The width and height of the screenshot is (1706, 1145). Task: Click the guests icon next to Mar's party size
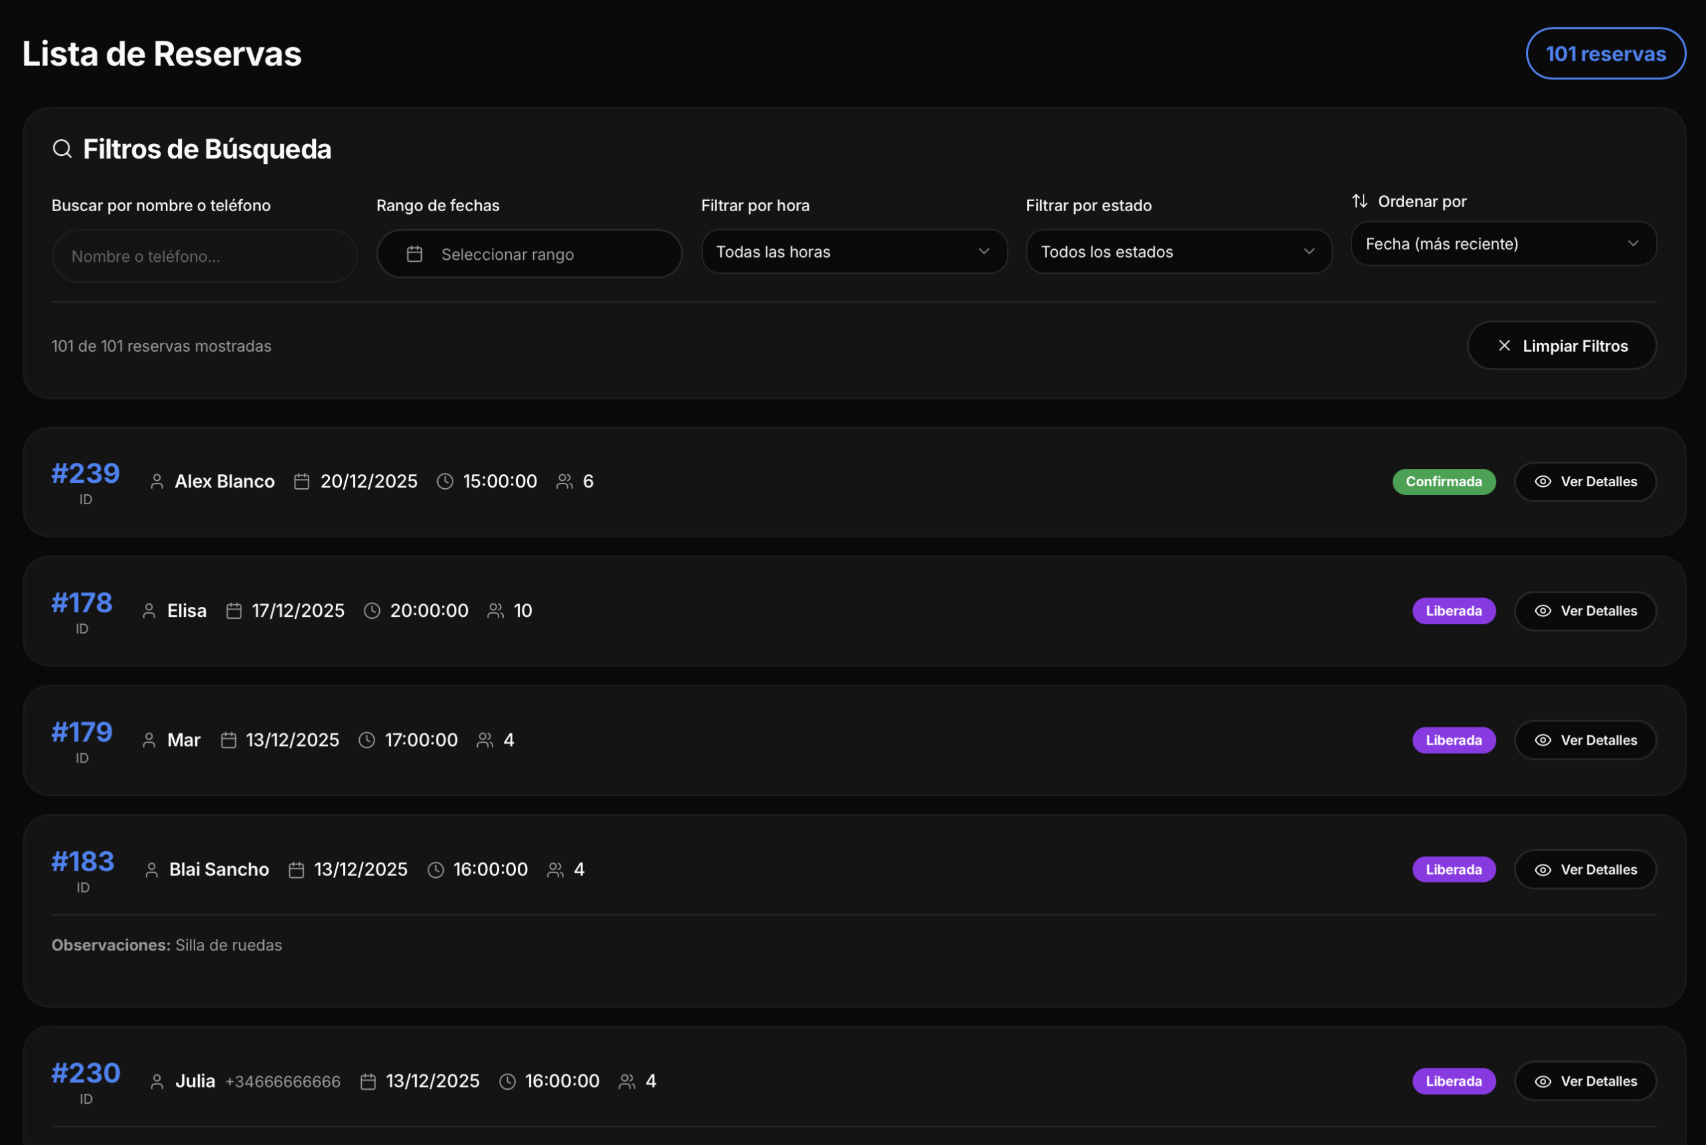point(484,740)
